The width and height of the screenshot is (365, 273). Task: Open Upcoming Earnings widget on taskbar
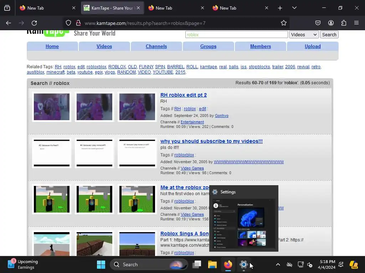(23, 264)
